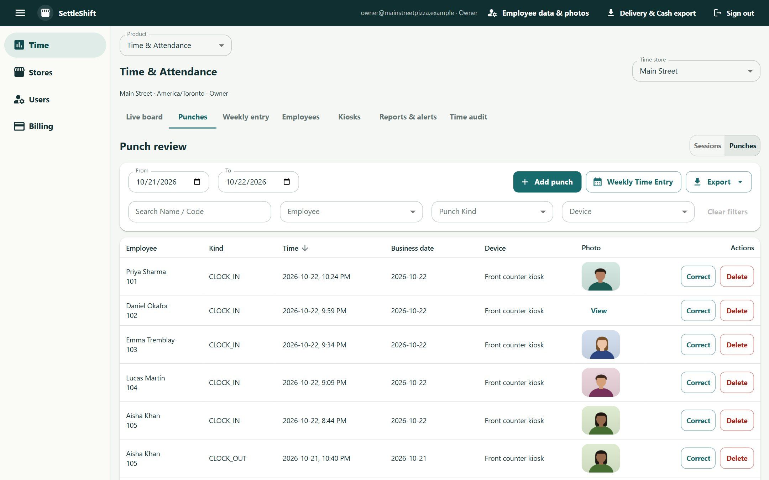Open Emma Tremblay's photo thumbnail
769x480 pixels.
tap(601, 345)
